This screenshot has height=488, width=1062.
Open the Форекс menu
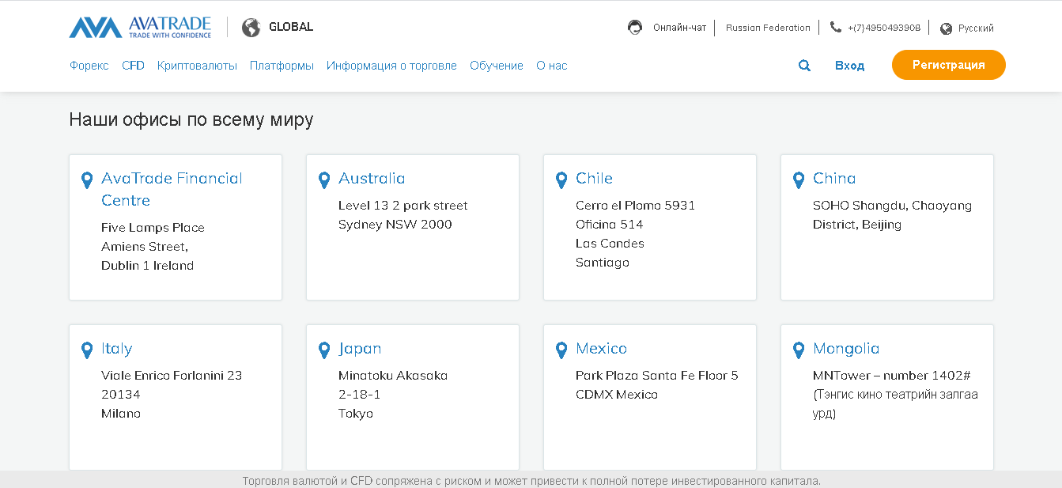click(89, 66)
